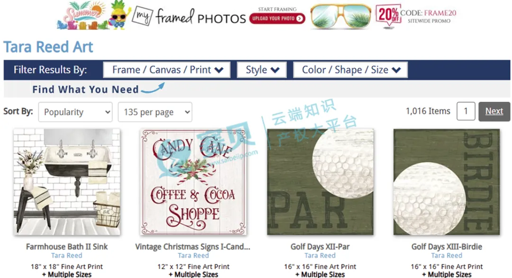
Task: Click the Upload Your Photo button
Action: click(277, 18)
